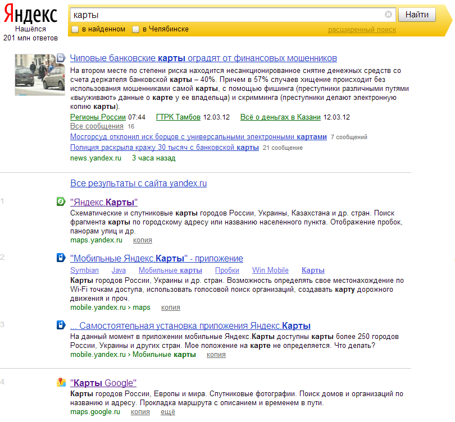Click the Google Maps favicon
The image size is (455, 422).
click(x=61, y=382)
